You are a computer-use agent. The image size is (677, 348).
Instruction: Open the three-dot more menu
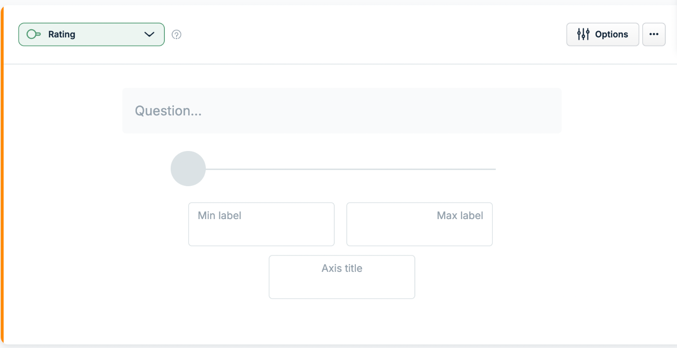coord(654,34)
